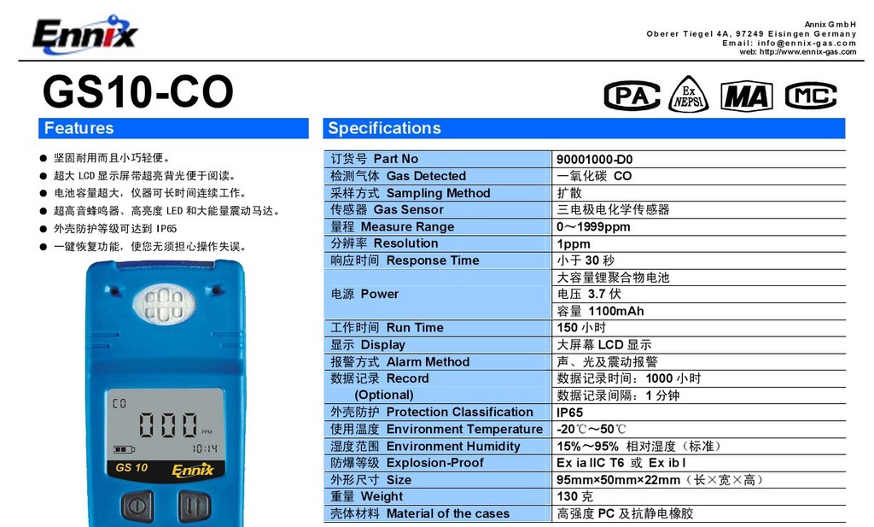
Task: Click the battery indicator on the LCD
Action: tap(124, 449)
